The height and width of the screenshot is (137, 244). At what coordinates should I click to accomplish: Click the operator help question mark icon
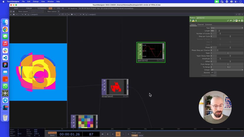pyautogui.click(x=191, y=21)
